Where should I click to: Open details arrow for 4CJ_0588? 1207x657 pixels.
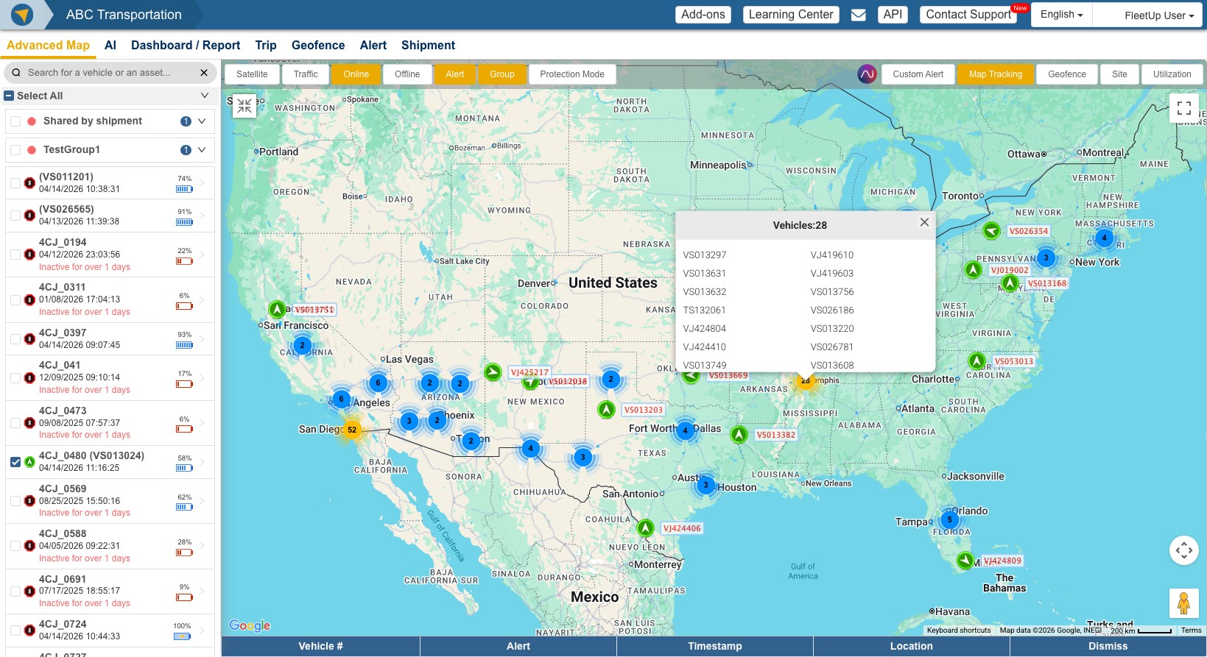202,546
